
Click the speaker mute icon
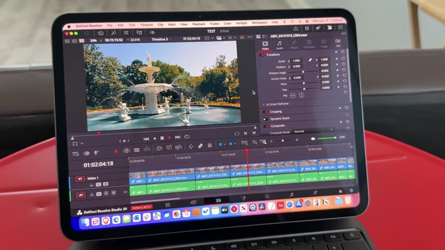coord(313,139)
